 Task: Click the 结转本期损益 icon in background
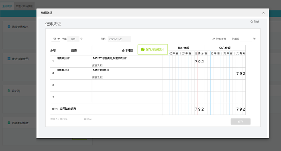(x=9, y=123)
